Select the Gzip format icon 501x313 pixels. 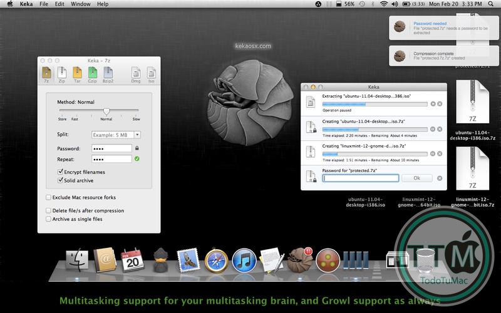coord(93,74)
